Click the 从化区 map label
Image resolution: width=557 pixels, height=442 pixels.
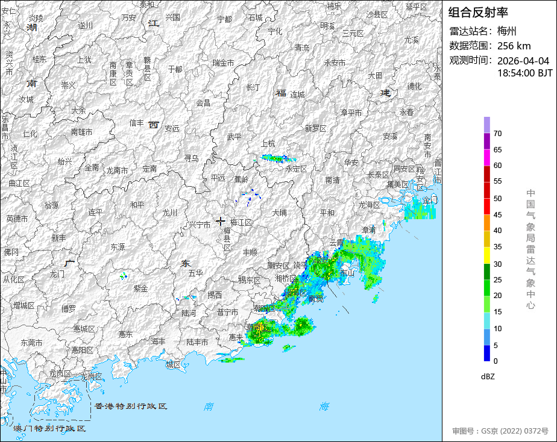13,279
